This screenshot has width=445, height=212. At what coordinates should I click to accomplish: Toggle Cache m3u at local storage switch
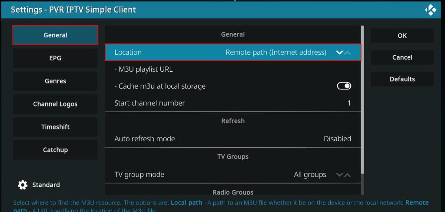tap(344, 86)
